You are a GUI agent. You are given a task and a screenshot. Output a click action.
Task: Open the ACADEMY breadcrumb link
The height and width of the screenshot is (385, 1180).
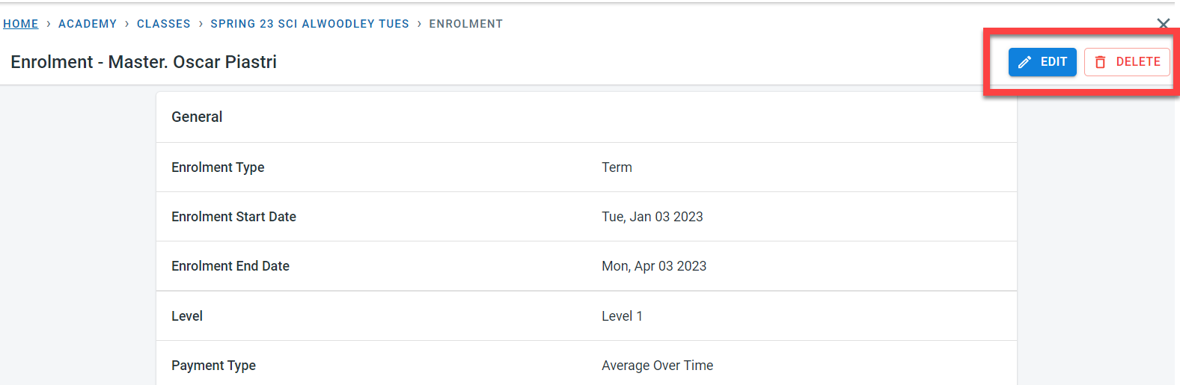click(88, 24)
